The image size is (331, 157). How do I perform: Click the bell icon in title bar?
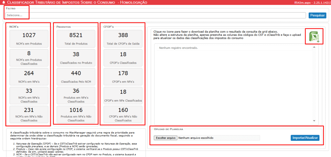pyautogui.click(x=4, y=3)
